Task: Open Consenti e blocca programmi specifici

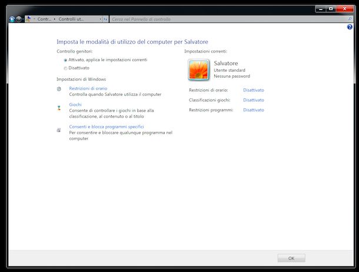Action: click(x=107, y=127)
